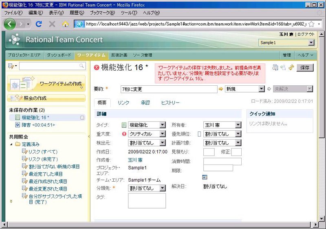This screenshot has height=229, width=326.
Task: Open the 所有者 玉川 憲 dropdown
Action: pyautogui.click(x=222, y=125)
